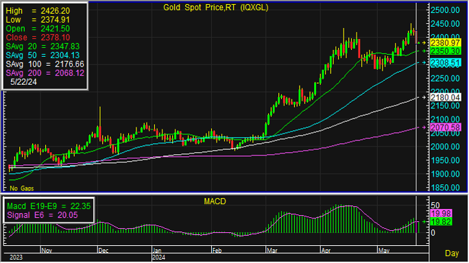Click the May label on the time axis
This screenshot has height=263, width=469.
[384, 251]
